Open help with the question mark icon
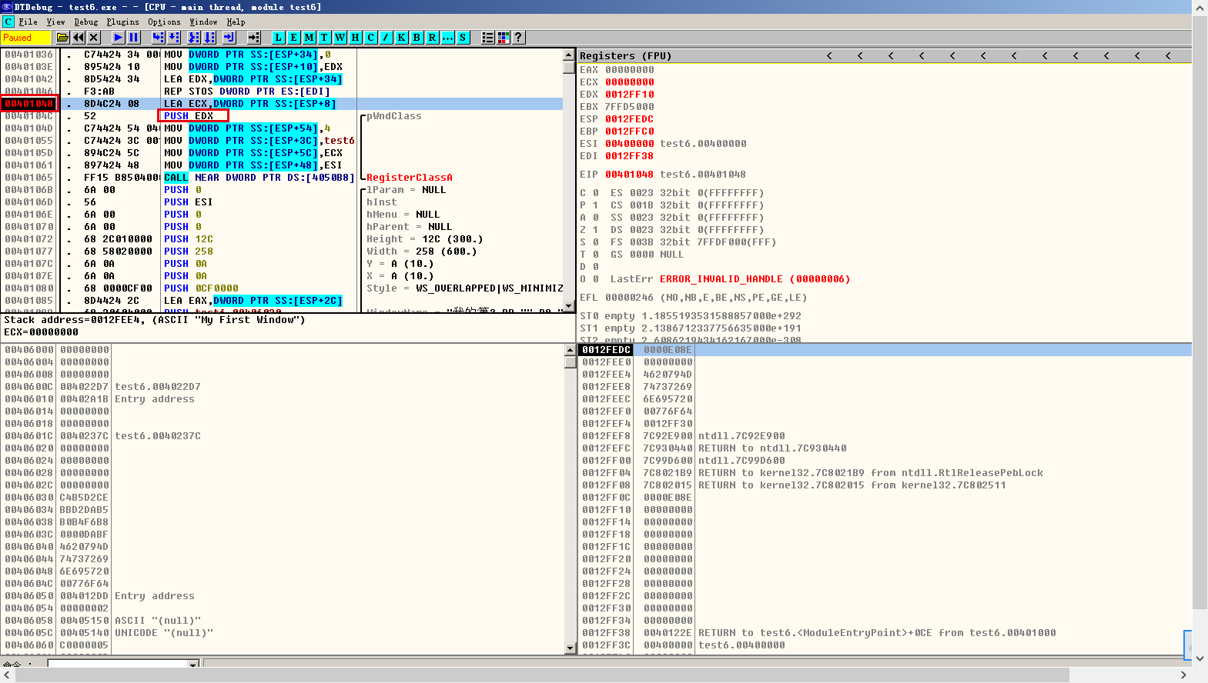Screen dimensions: 1208x683 click(518, 37)
